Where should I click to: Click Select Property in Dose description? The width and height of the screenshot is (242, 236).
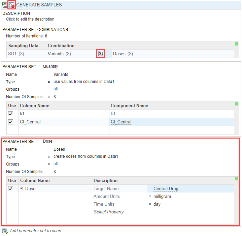(108, 212)
